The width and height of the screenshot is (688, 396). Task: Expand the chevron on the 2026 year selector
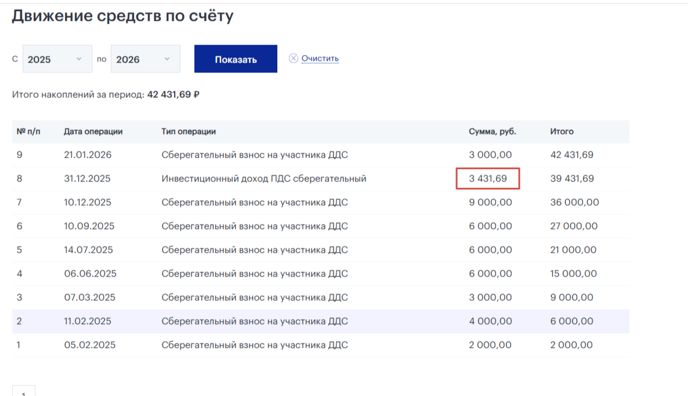click(x=167, y=58)
